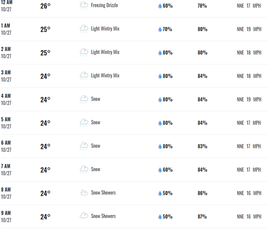
Task: Click the wintry mix icon in the 3 AM row
Action: coord(84,76)
